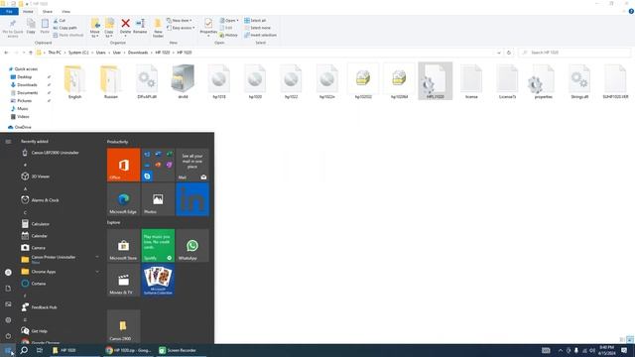Click Select all in ribbon

tap(255, 20)
